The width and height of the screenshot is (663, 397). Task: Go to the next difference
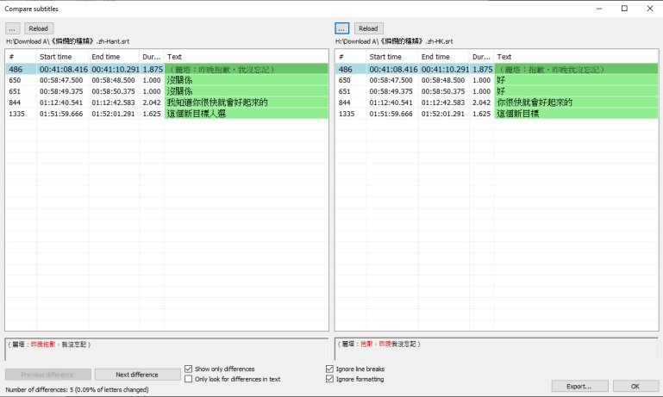pos(137,375)
